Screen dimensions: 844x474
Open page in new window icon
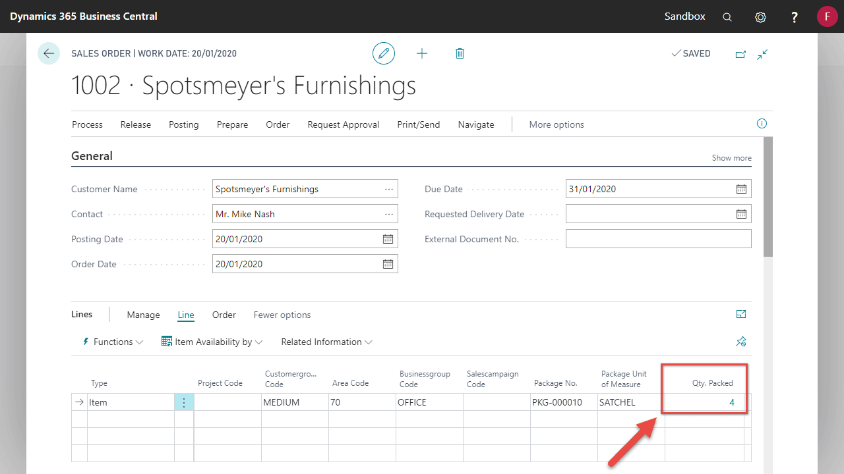coord(740,54)
